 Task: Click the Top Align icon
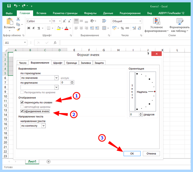click(76, 21)
